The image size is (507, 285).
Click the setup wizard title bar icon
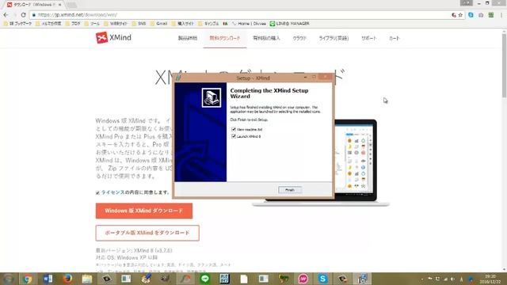[178, 78]
